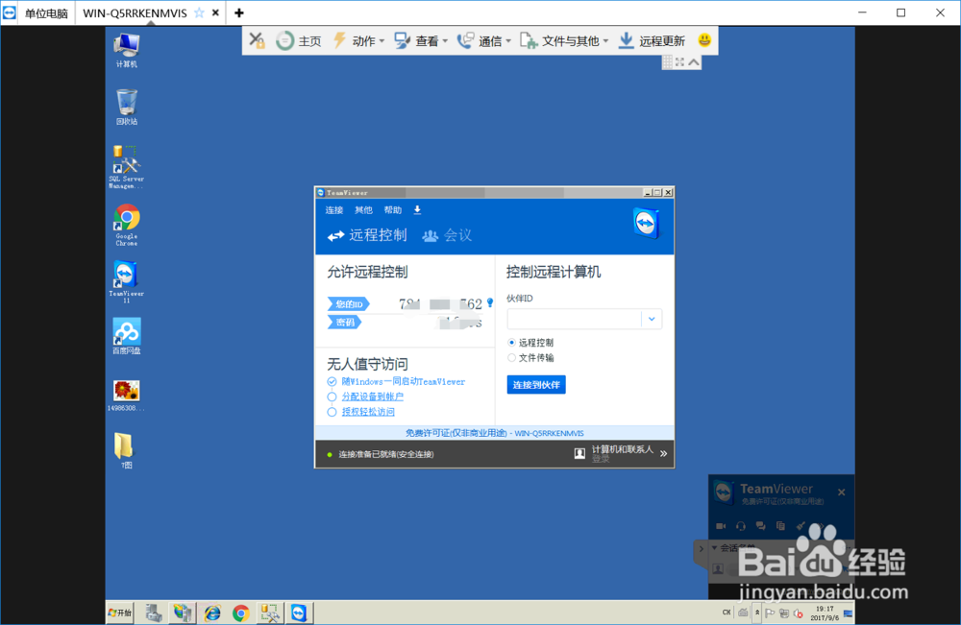Open the 帮助 menu in remote TeamViewer
The width and height of the screenshot is (961, 625).
point(393,210)
